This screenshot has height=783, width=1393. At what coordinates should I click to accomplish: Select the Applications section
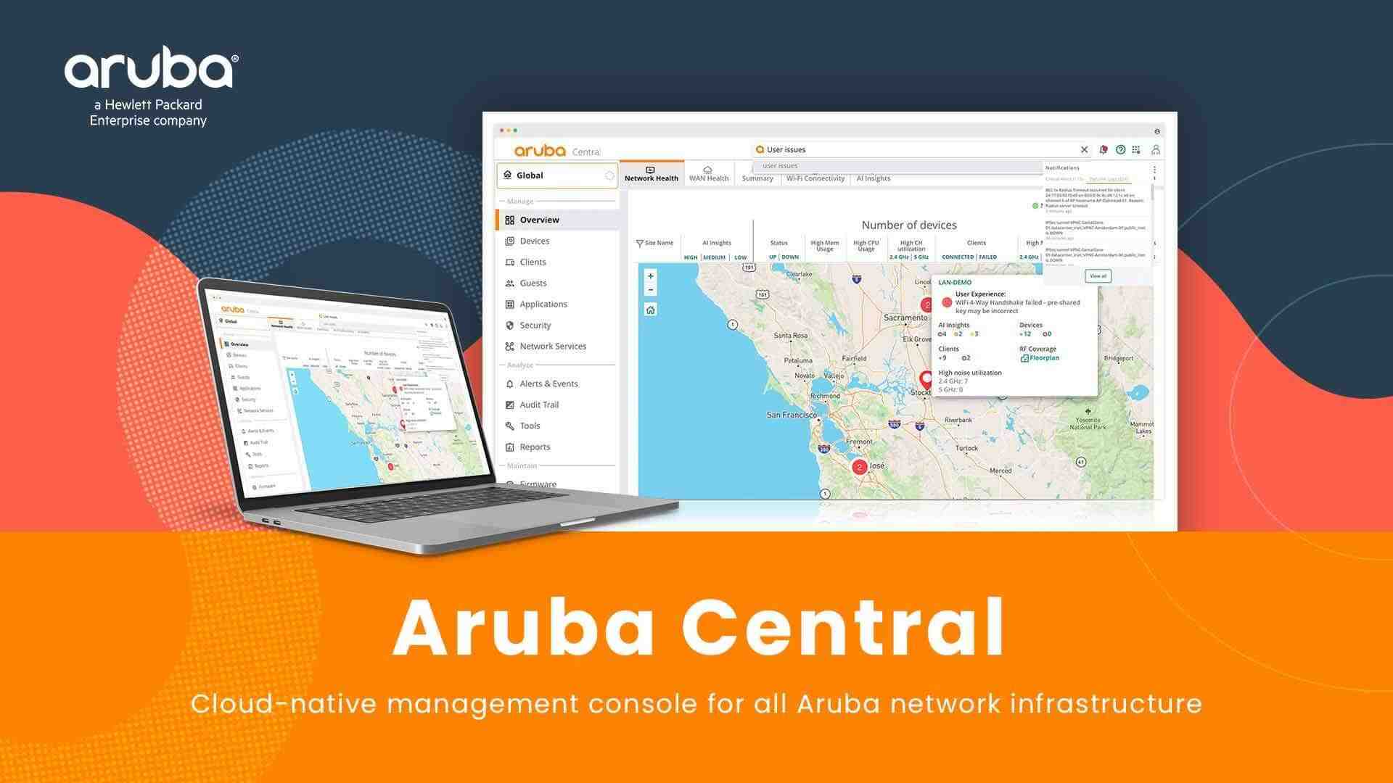pyautogui.click(x=543, y=303)
